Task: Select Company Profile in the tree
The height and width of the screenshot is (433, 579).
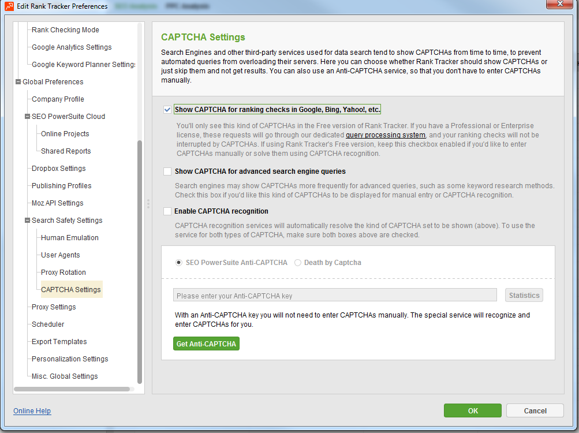Action: pyautogui.click(x=58, y=99)
